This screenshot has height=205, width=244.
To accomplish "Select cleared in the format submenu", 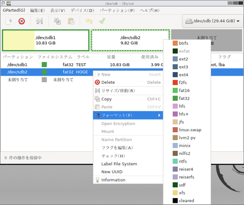I will tap(187, 201).
